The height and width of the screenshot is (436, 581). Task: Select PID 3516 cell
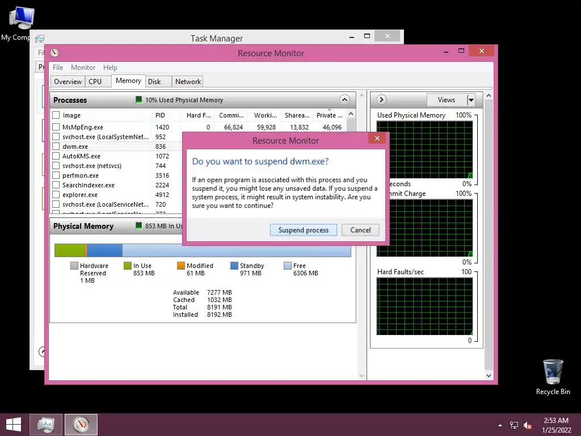click(x=162, y=175)
